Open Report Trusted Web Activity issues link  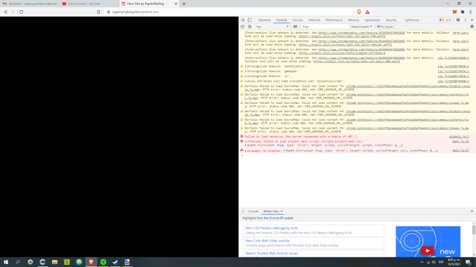tap(272, 253)
